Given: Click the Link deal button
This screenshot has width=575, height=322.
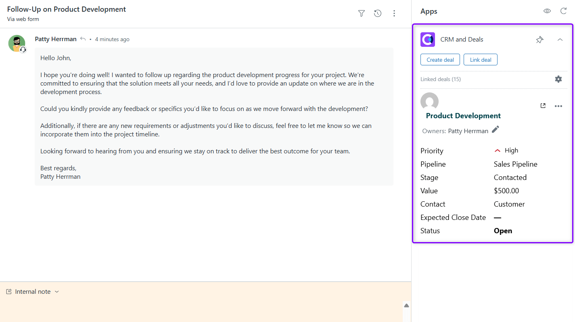Looking at the screenshot, I should [480, 60].
